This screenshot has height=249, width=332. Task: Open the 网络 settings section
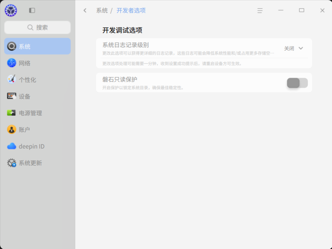click(37, 63)
